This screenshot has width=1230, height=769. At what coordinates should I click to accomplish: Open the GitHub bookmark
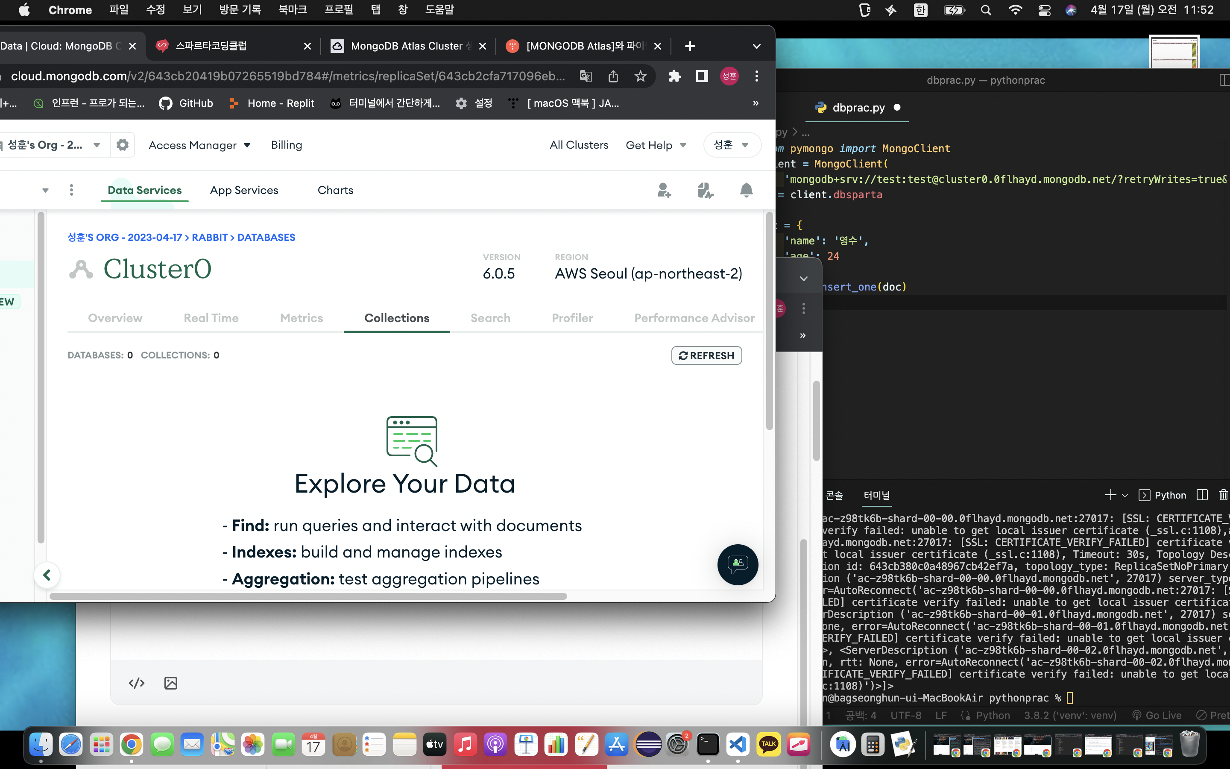tap(186, 103)
